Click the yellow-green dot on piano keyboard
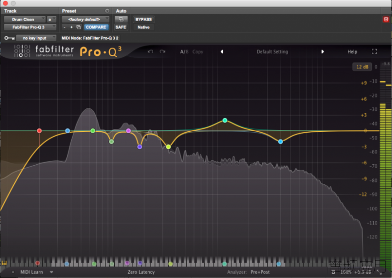 pos(171,264)
